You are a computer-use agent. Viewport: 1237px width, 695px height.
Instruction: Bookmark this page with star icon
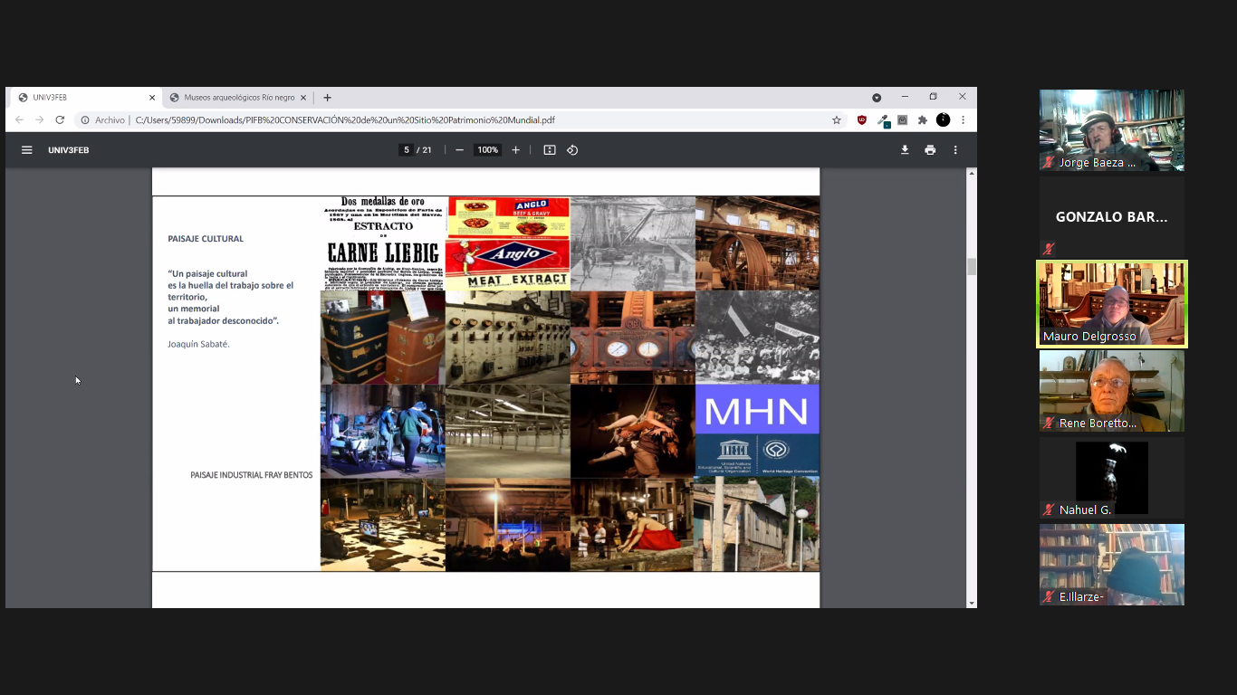pyautogui.click(x=837, y=119)
